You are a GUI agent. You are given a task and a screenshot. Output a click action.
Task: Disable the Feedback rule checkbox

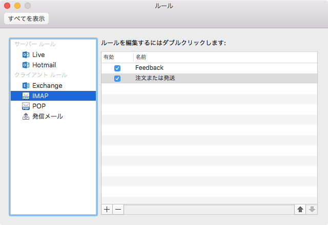pyautogui.click(x=117, y=68)
